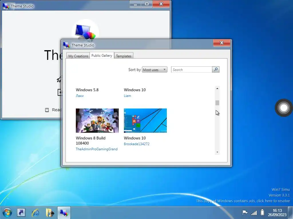Select the Public Gallery tab
This screenshot has width=293, height=219.
click(x=102, y=55)
